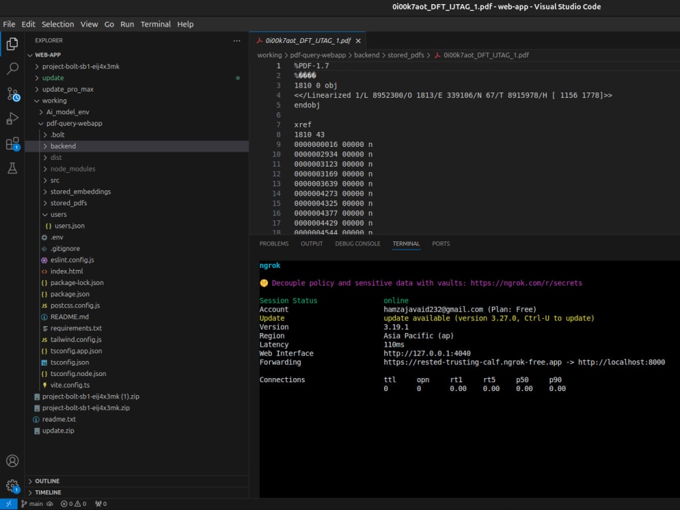Open Manage gear icon
Screen dimensions: 680x510
click(12, 486)
